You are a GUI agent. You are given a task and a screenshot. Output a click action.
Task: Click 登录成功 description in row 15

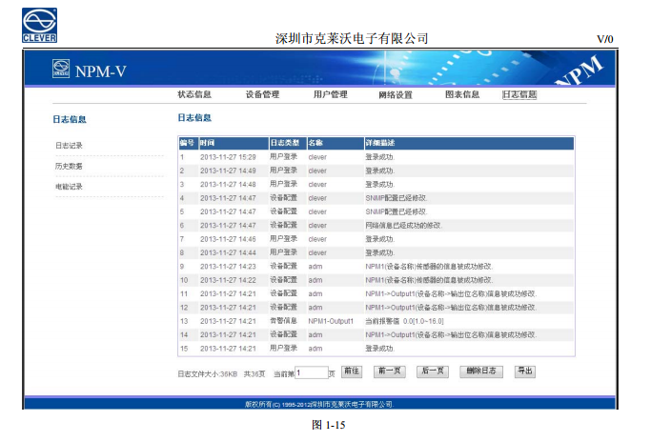coord(379,349)
